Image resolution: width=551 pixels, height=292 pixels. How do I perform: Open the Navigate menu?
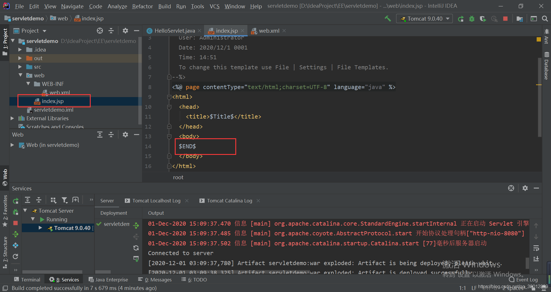(72, 6)
